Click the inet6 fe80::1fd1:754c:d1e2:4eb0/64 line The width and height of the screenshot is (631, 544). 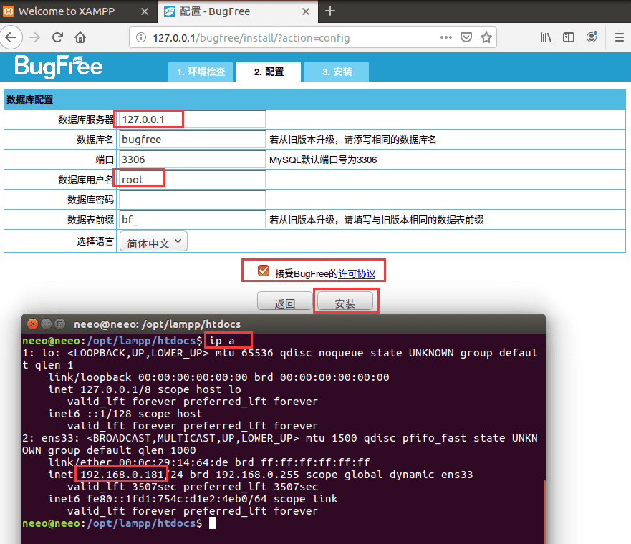click(193, 500)
